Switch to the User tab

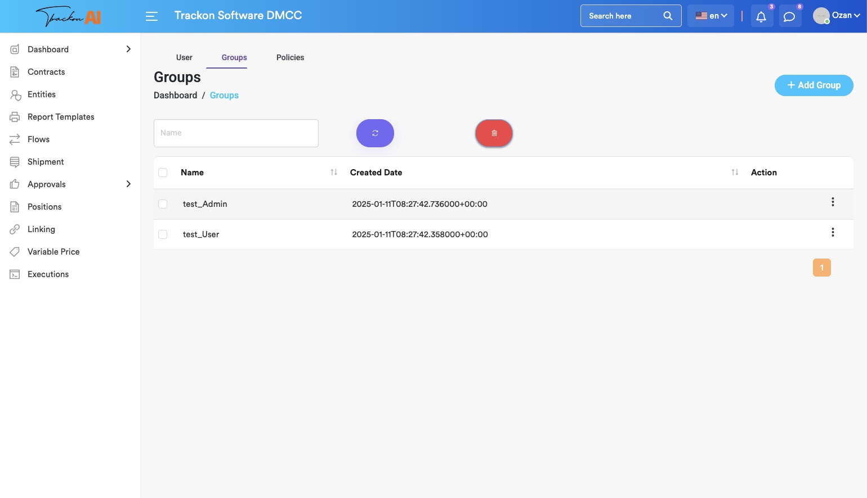coord(184,57)
